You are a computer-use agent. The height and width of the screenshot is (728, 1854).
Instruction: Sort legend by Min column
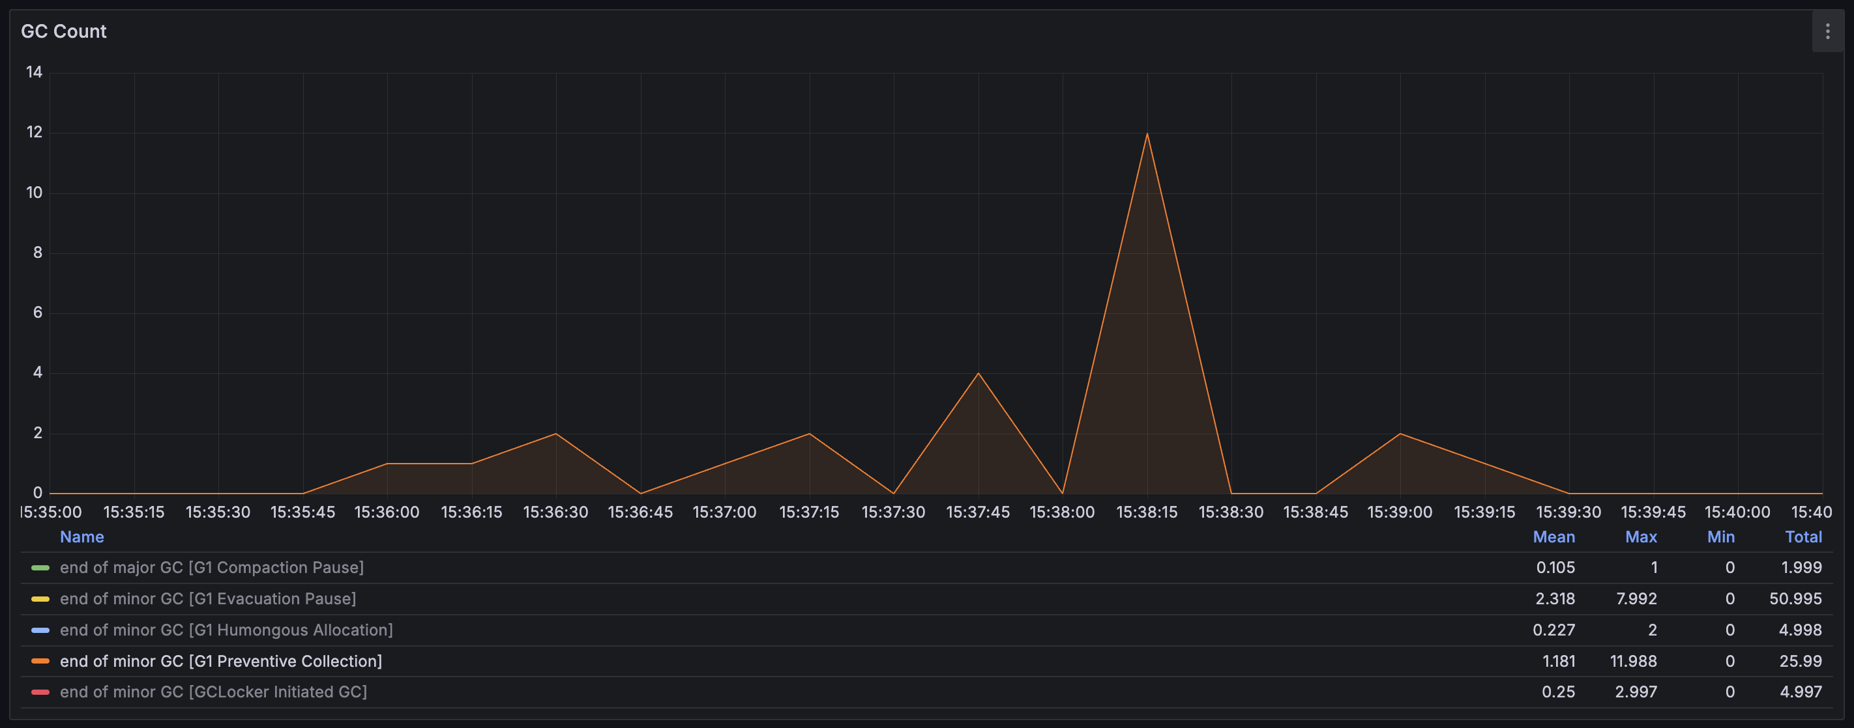[1721, 537]
